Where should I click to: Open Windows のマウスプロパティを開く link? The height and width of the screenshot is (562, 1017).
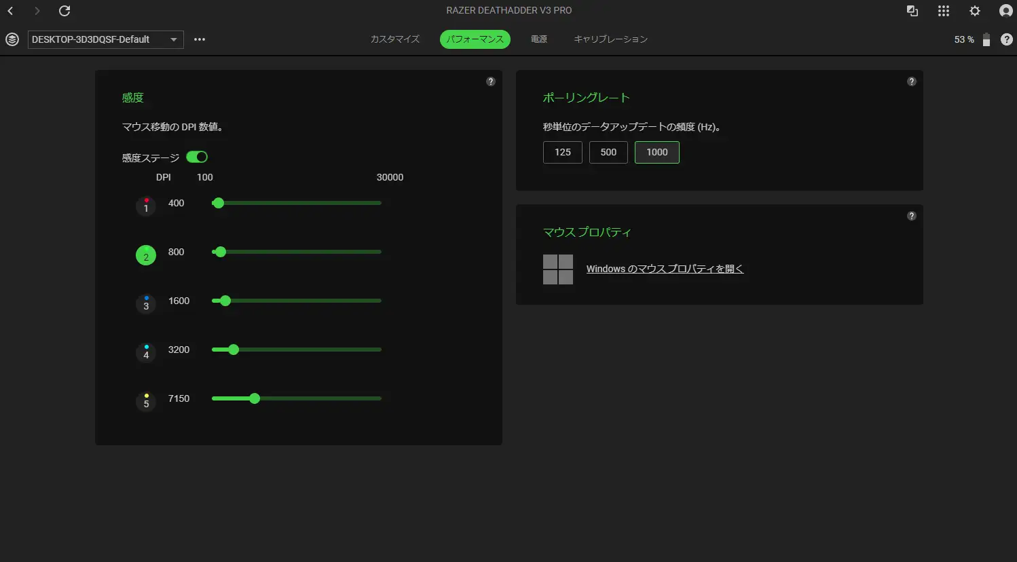[x=665, y=269]
